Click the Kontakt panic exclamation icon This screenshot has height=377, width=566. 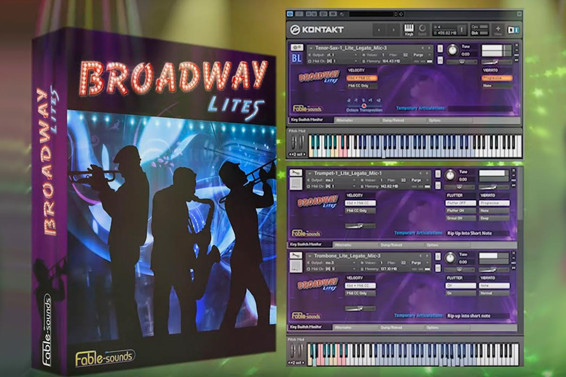tap(462, 29)
